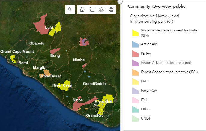Click the red Parley legend swatch
The height and width of the screenshot is (131, 206).
click(135, 53)
